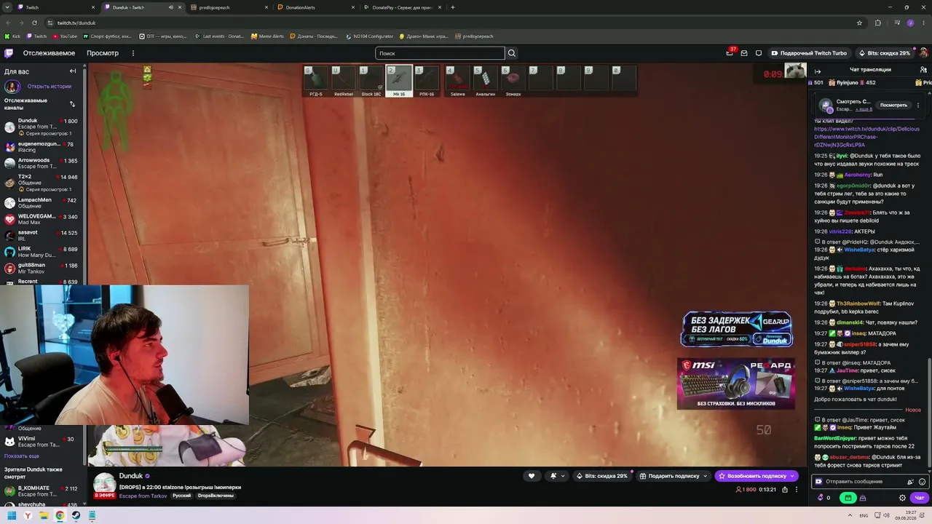Reload the browser page
The width and height of the screenshot is (932, 524).
coord(34,23)
